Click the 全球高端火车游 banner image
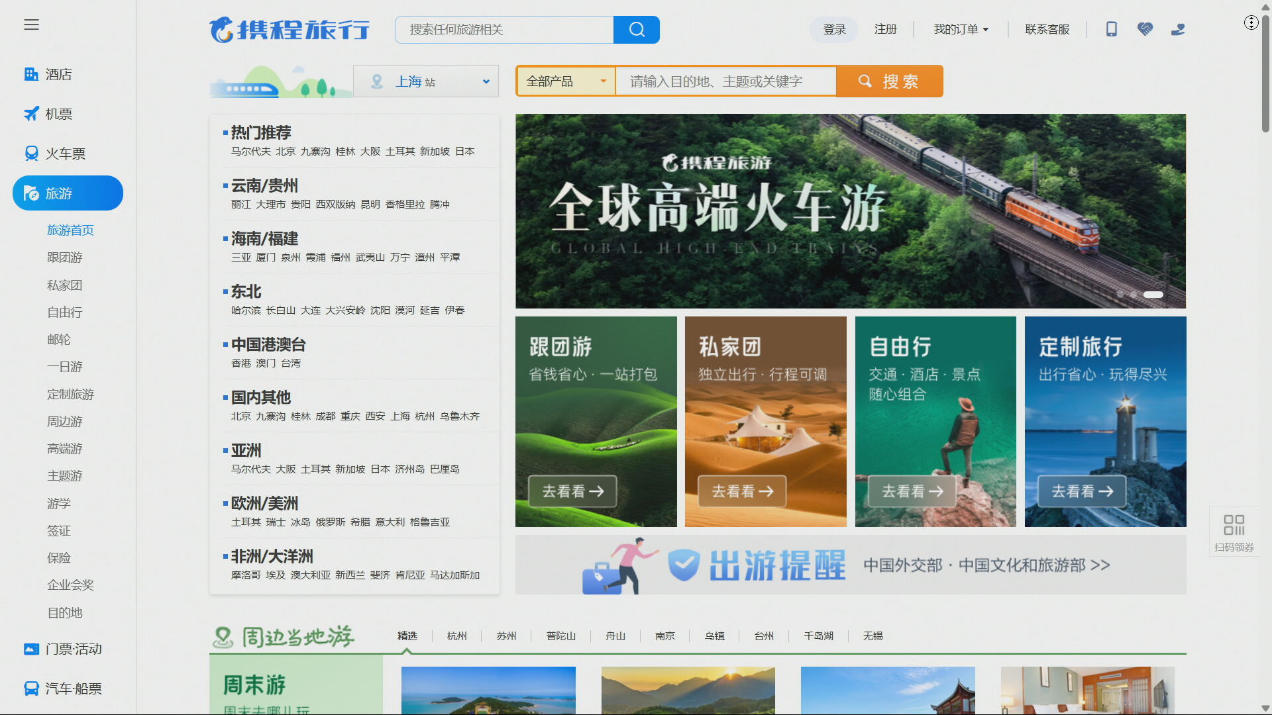This screenshot has height=715, width=1272. pos(851,211)
